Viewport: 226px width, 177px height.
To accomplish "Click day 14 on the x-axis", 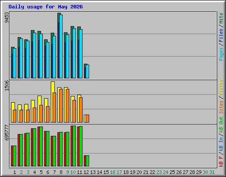I will click(99, 172).
